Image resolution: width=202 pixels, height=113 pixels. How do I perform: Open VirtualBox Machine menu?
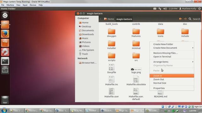(x=10, y=5)
